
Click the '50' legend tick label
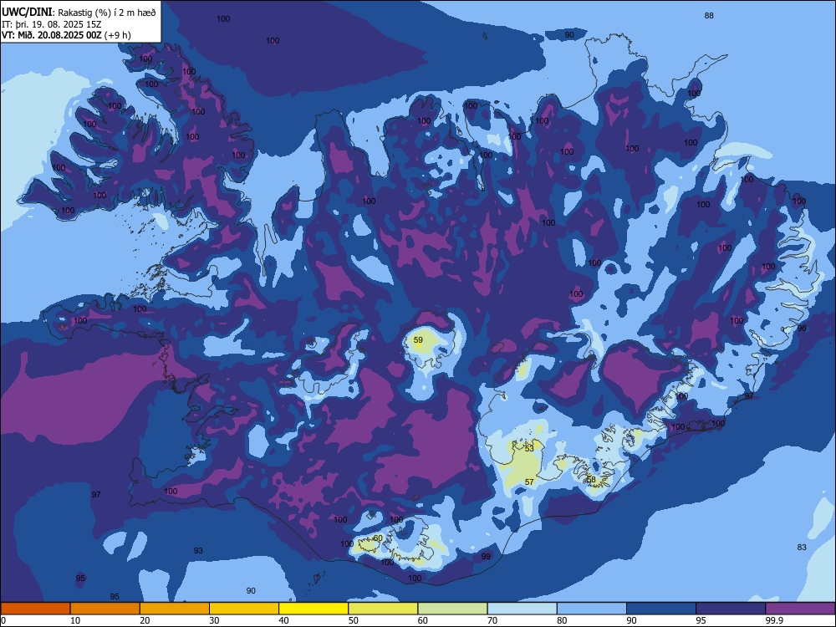[353, 620]
